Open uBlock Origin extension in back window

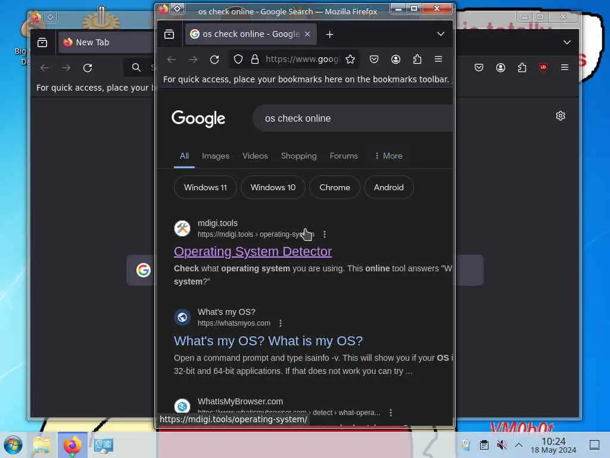[543, 67]
